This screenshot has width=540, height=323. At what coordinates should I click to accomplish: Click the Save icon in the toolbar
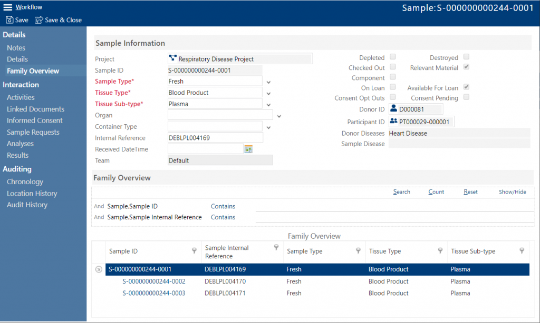[x=9, y=19]
